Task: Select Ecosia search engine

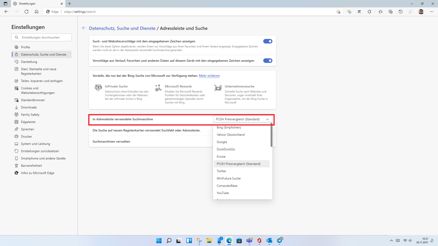Action: pyautogui.click(x=243, y=156)
